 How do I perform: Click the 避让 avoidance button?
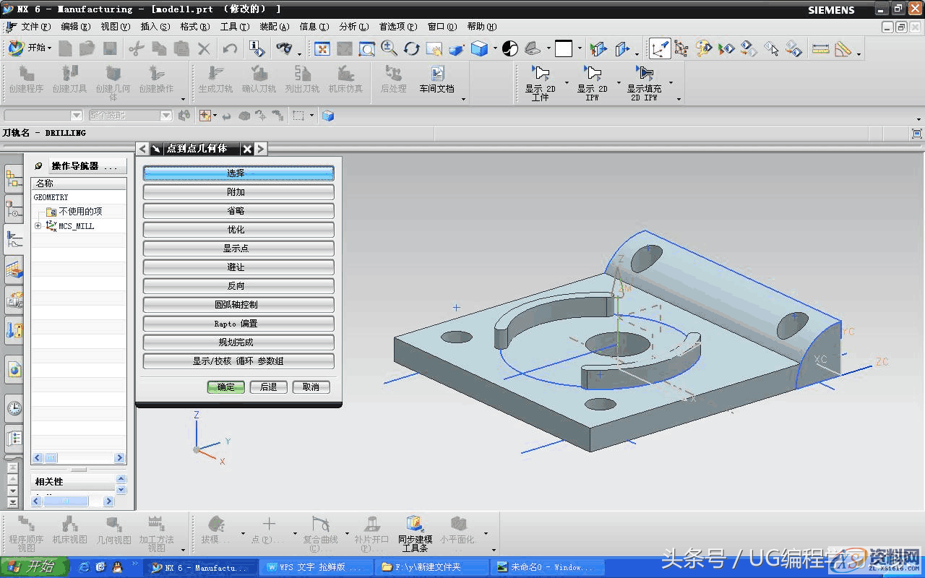click(x=238, y=267)
